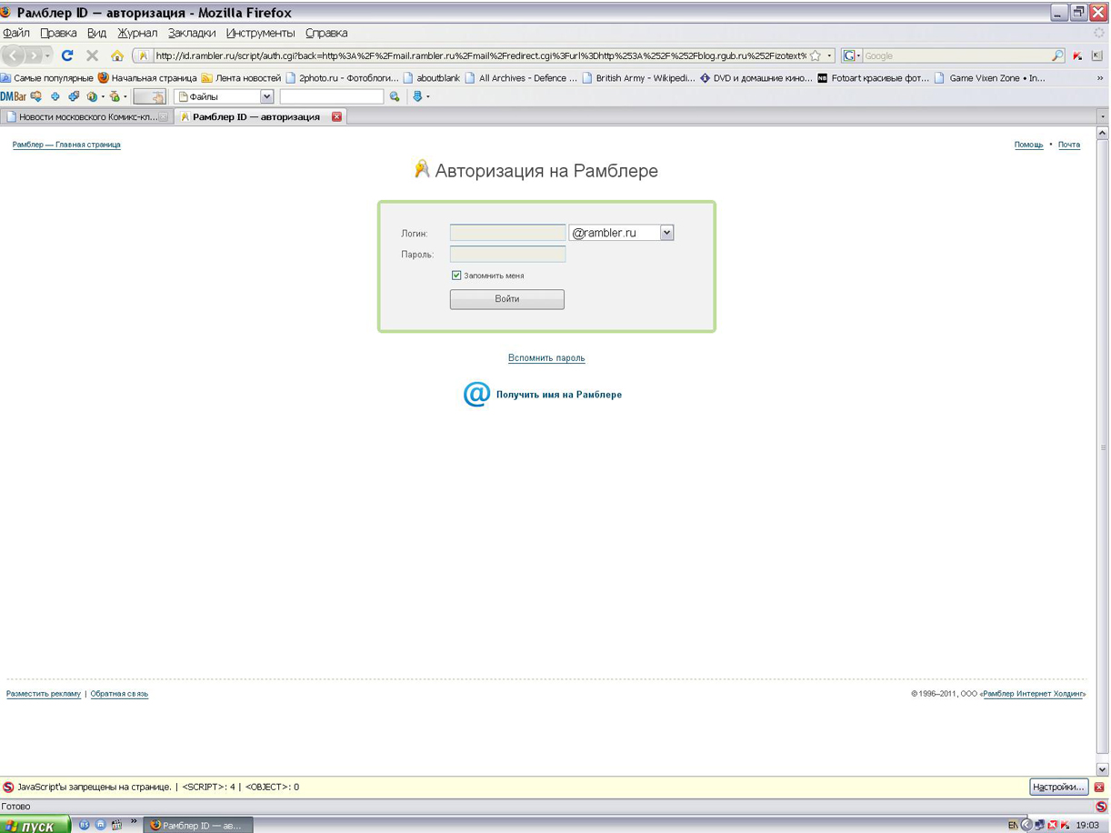
Task: Click the Обратная связь link
Action: tap(119, 694)
